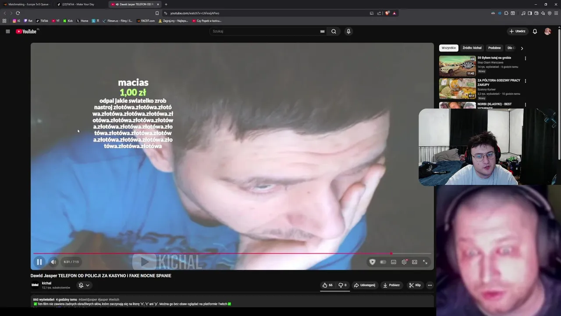Toggle the autoplay switch in player
Image resolution: width=561 pixels, height=316 pixels.
tap(383, 262)
